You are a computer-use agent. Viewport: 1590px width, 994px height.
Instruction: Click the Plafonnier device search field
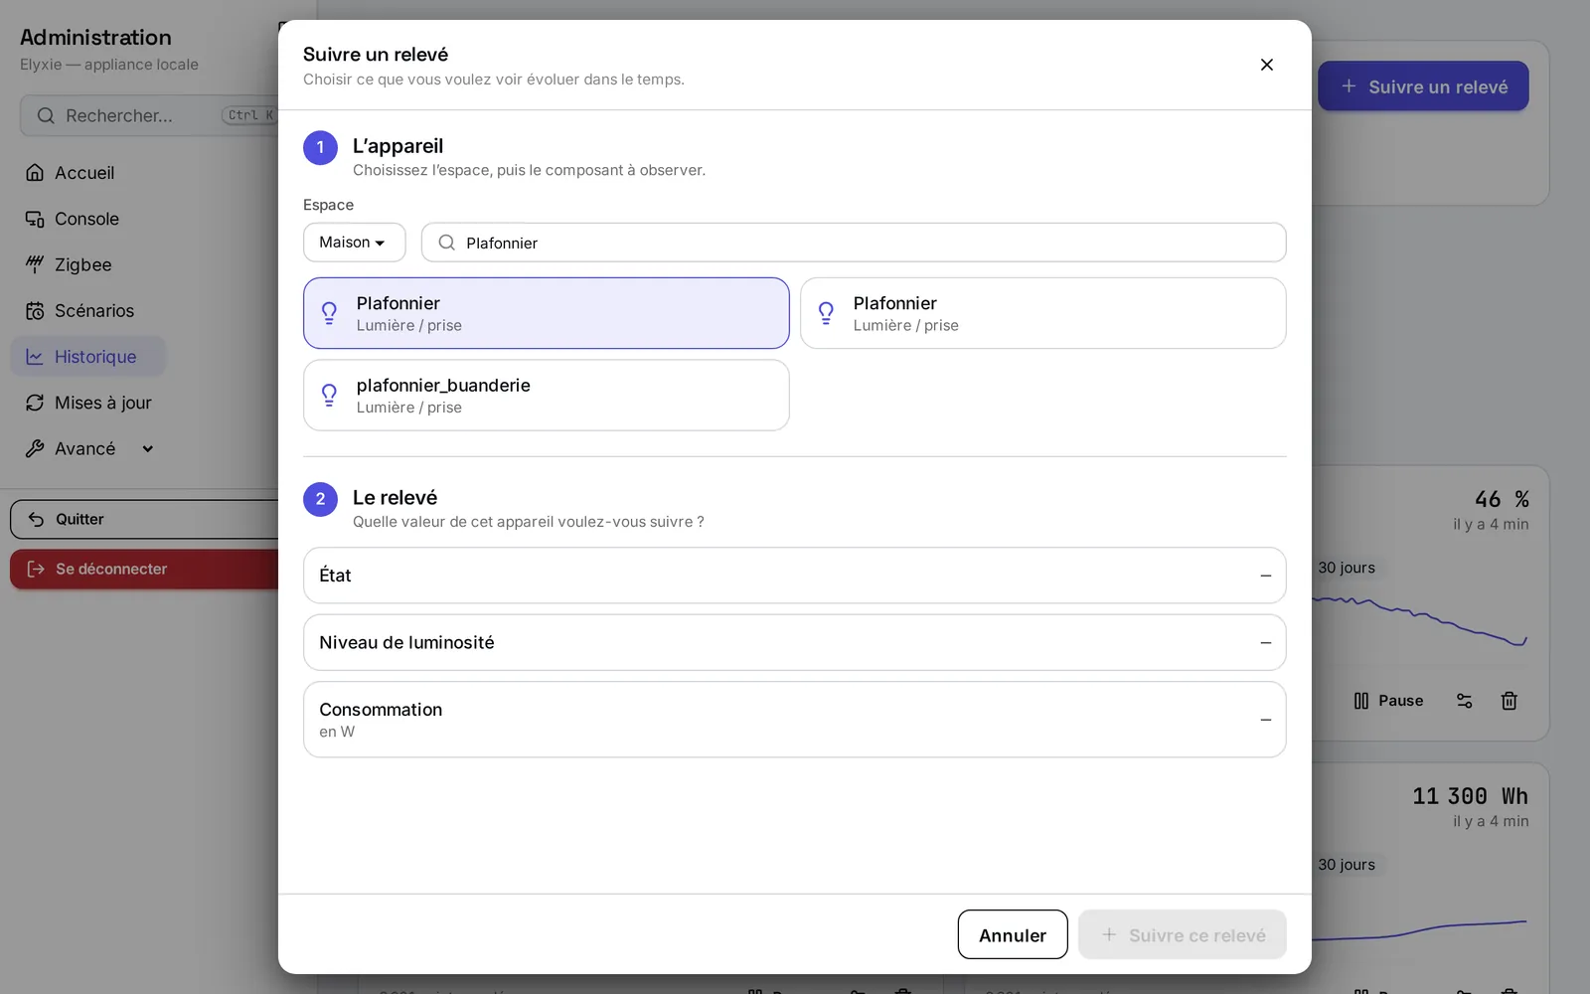pyautogui.click(x=854, y=243)
